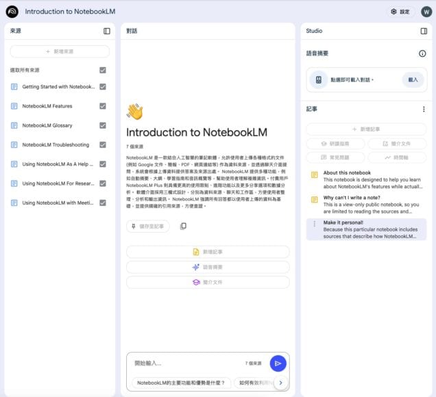436x397 pixels.
Task: Uncheck NotebookLM Glossary source
Action: (103, 125)
